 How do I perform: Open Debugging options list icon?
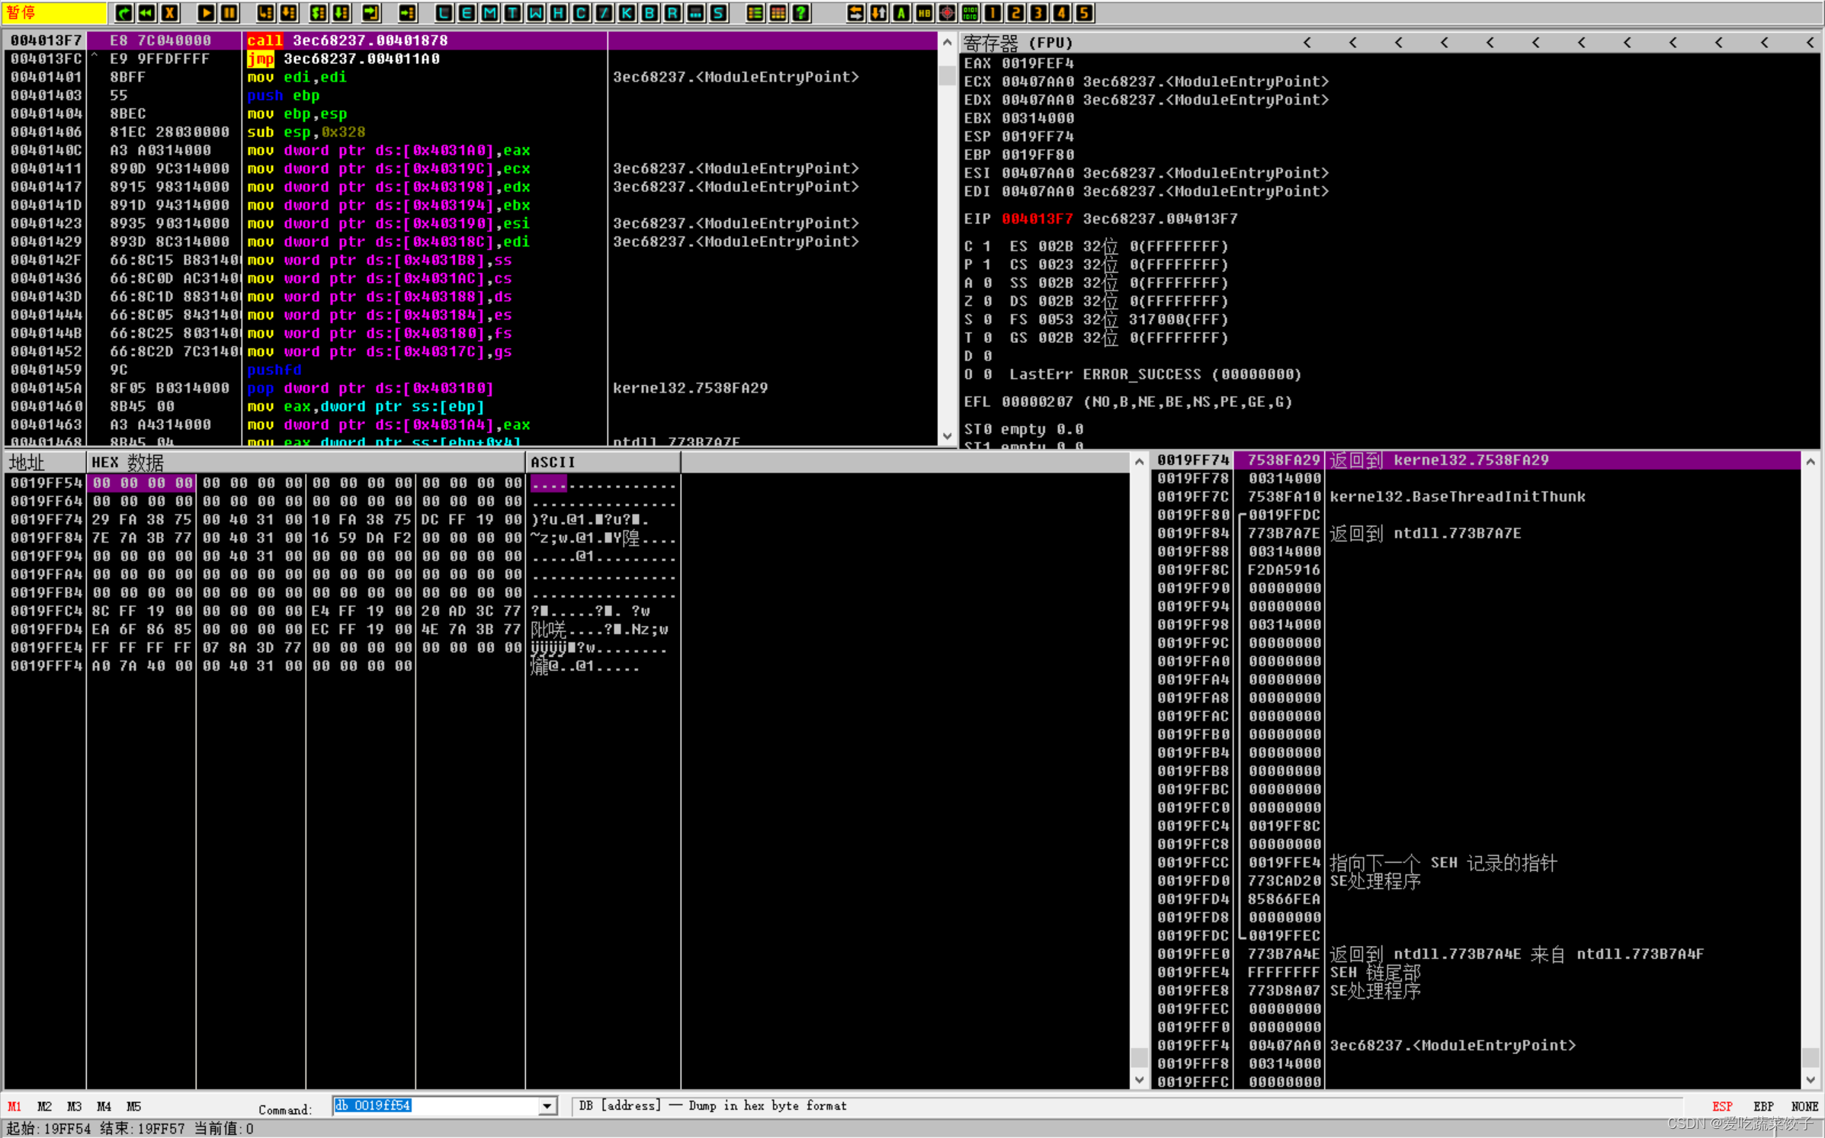(755, 12)
